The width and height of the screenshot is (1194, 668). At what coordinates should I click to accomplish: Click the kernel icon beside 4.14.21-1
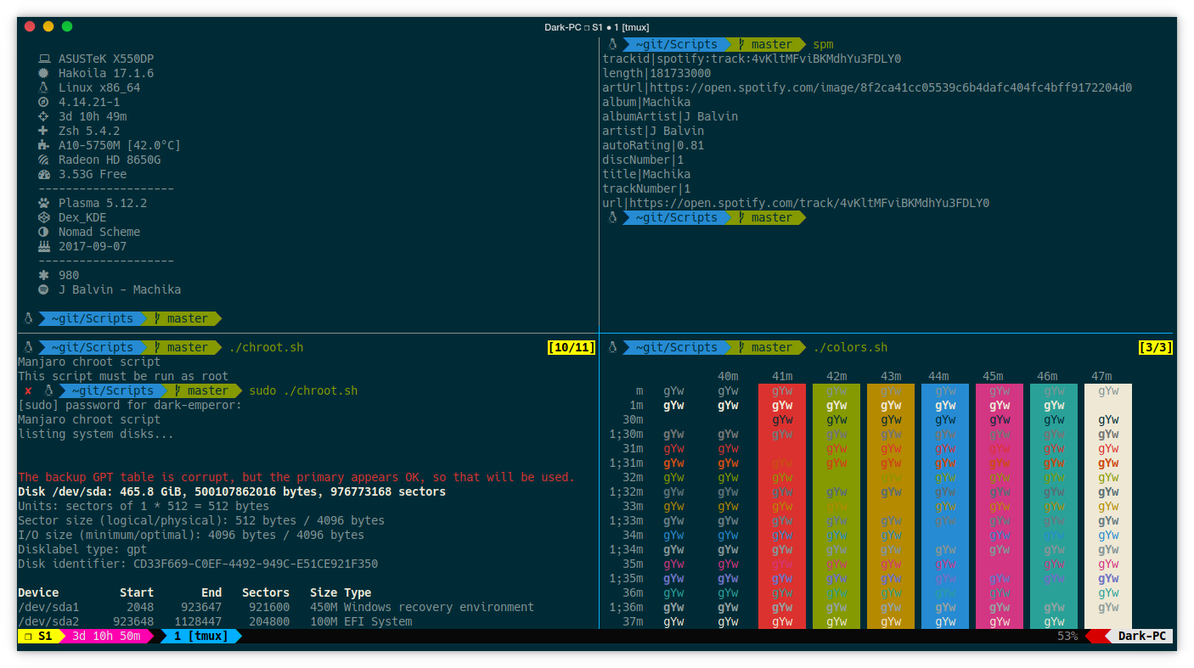tap(43, 103)
